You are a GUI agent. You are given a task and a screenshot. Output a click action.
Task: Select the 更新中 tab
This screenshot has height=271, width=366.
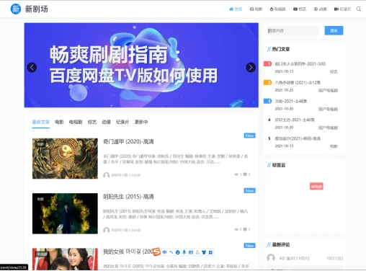(141, 122)
